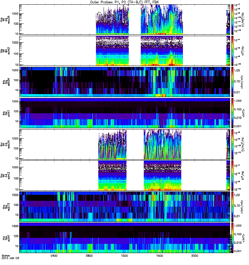
Task: Click the (V/m)²/Hz units label of thc edc34
Action: click(243, 144)
